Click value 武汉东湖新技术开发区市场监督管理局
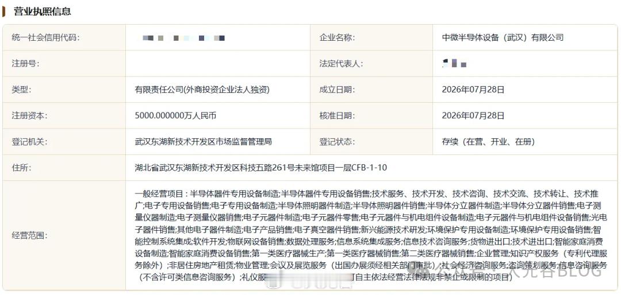The width and height of the screenshot is (621, 295). coord(203,142)
